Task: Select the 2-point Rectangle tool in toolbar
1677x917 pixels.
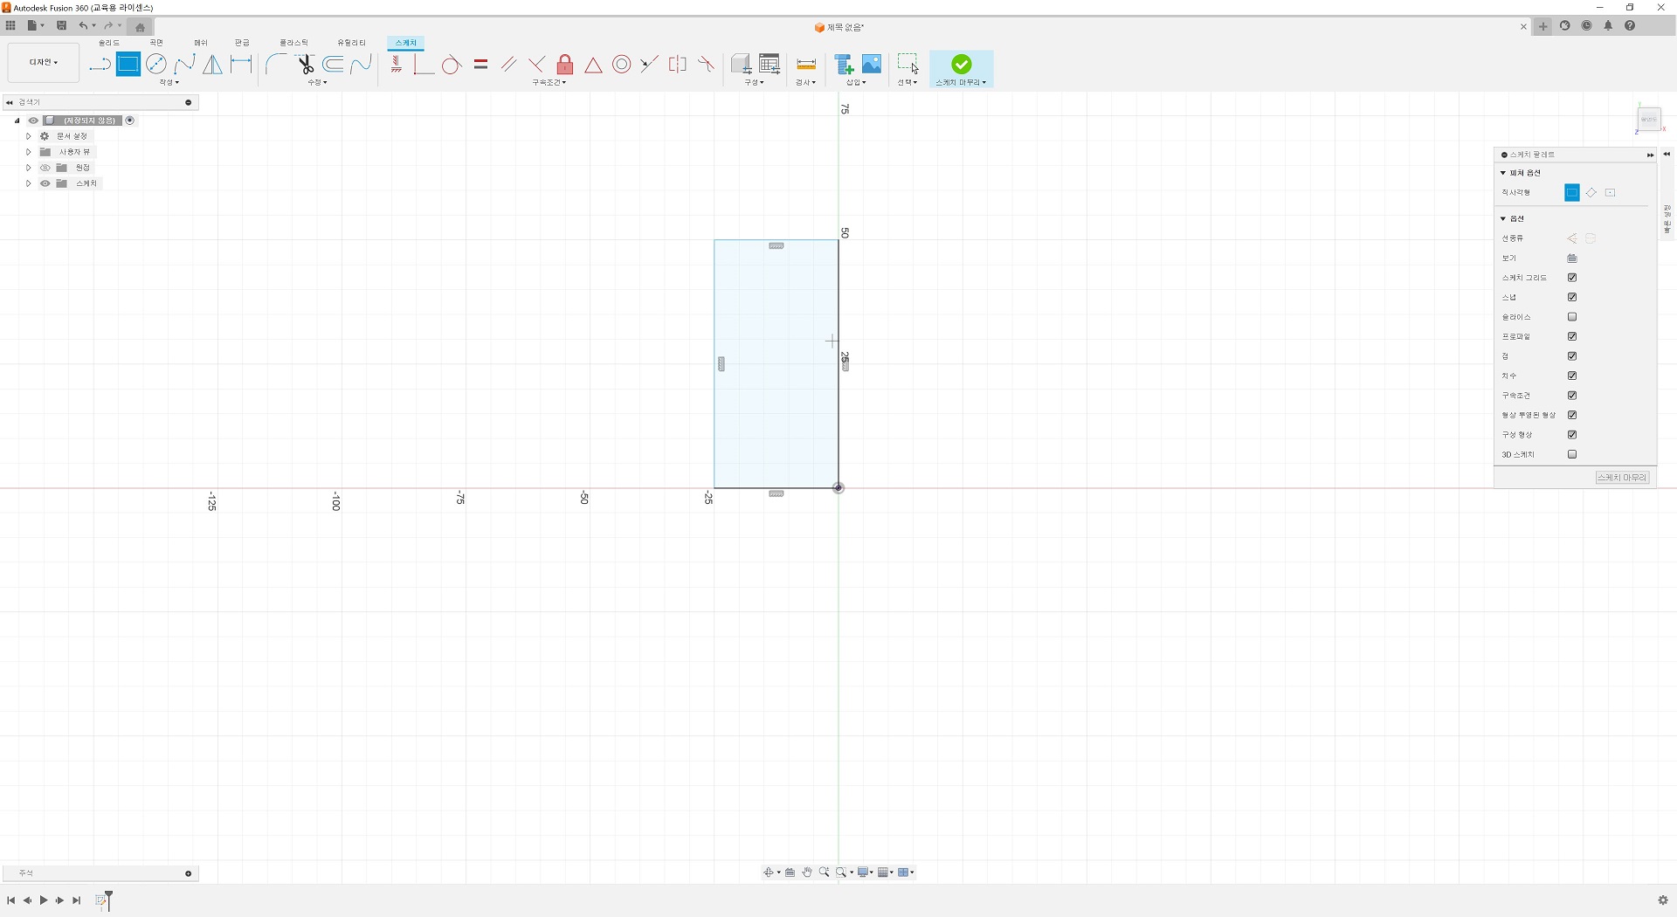Action: [x=128, y=65]
